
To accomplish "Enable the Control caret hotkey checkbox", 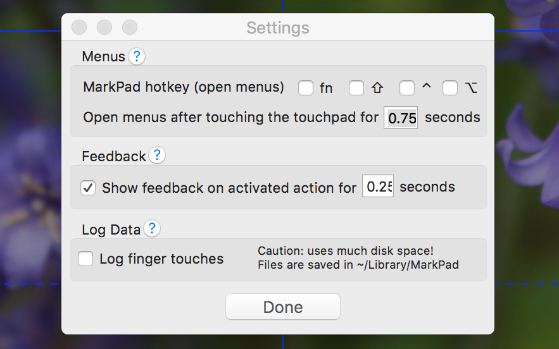I will pos(407,88).
